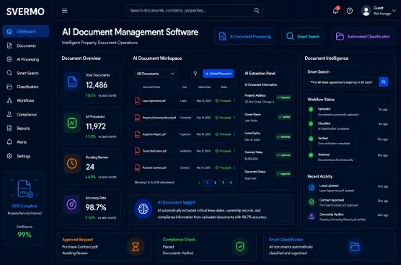Open Reports in the sidebar
Image resolution: width=401 pixels, height=265 pixels.
[26, 129]
